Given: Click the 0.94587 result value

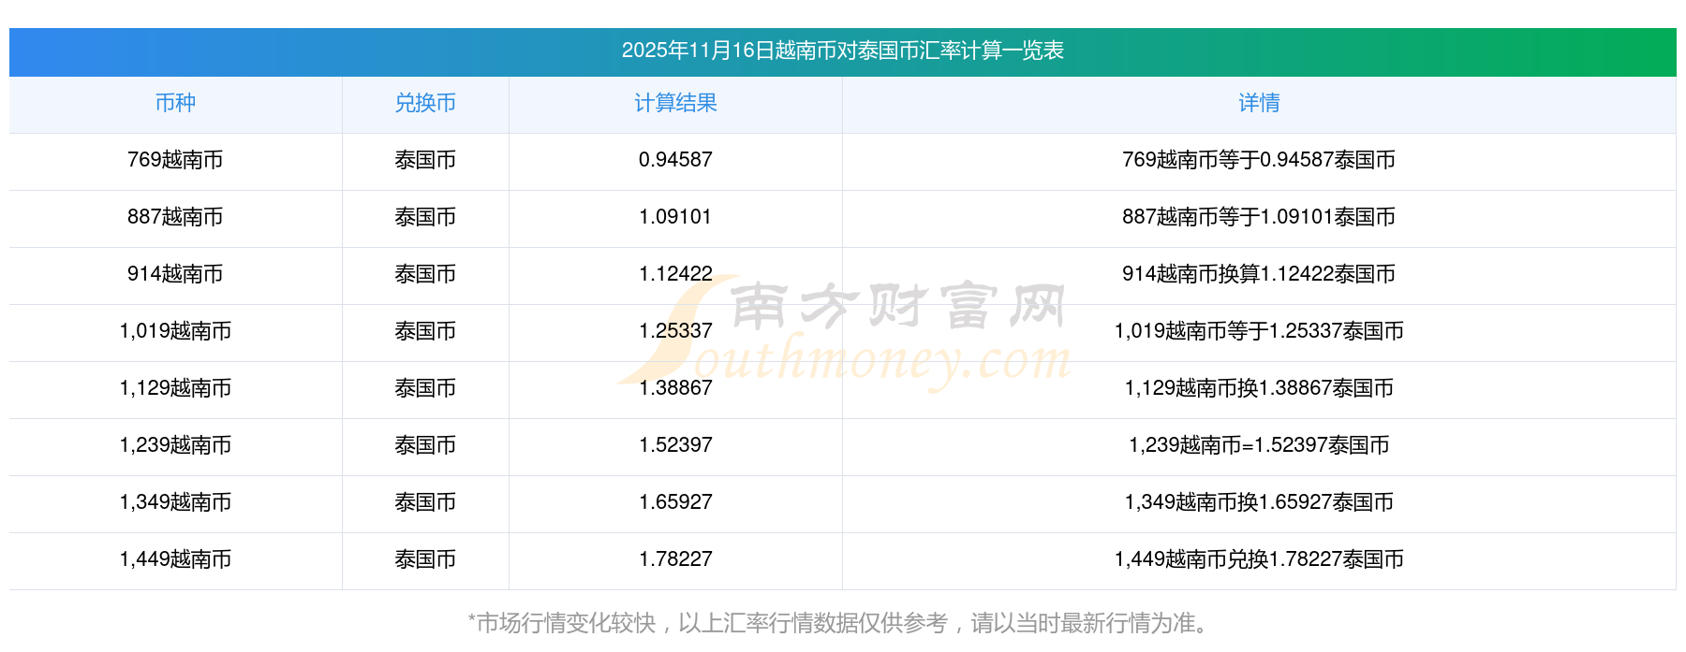Looking at the screenshot, I should pos(675,160).
